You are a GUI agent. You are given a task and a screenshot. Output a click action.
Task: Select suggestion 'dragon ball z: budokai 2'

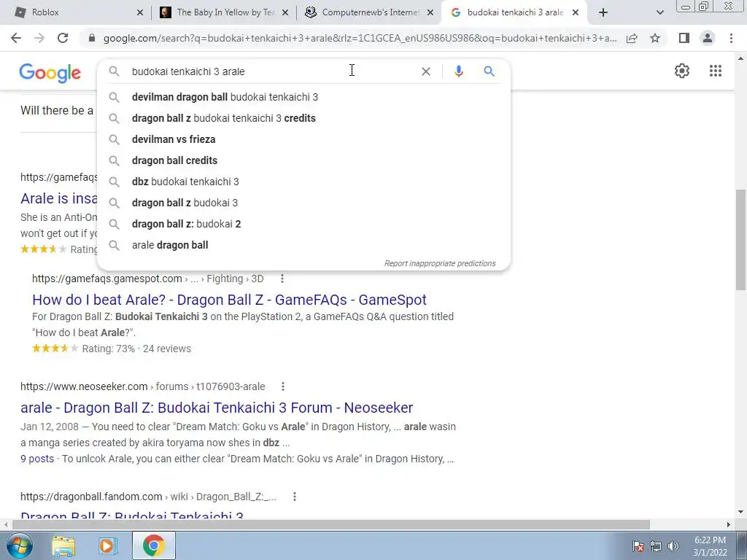[303, 224]
